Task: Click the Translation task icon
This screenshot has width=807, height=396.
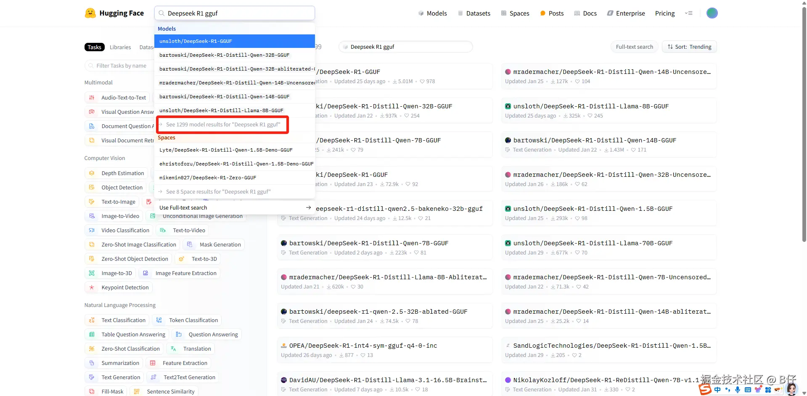Action: coord(173,349)
